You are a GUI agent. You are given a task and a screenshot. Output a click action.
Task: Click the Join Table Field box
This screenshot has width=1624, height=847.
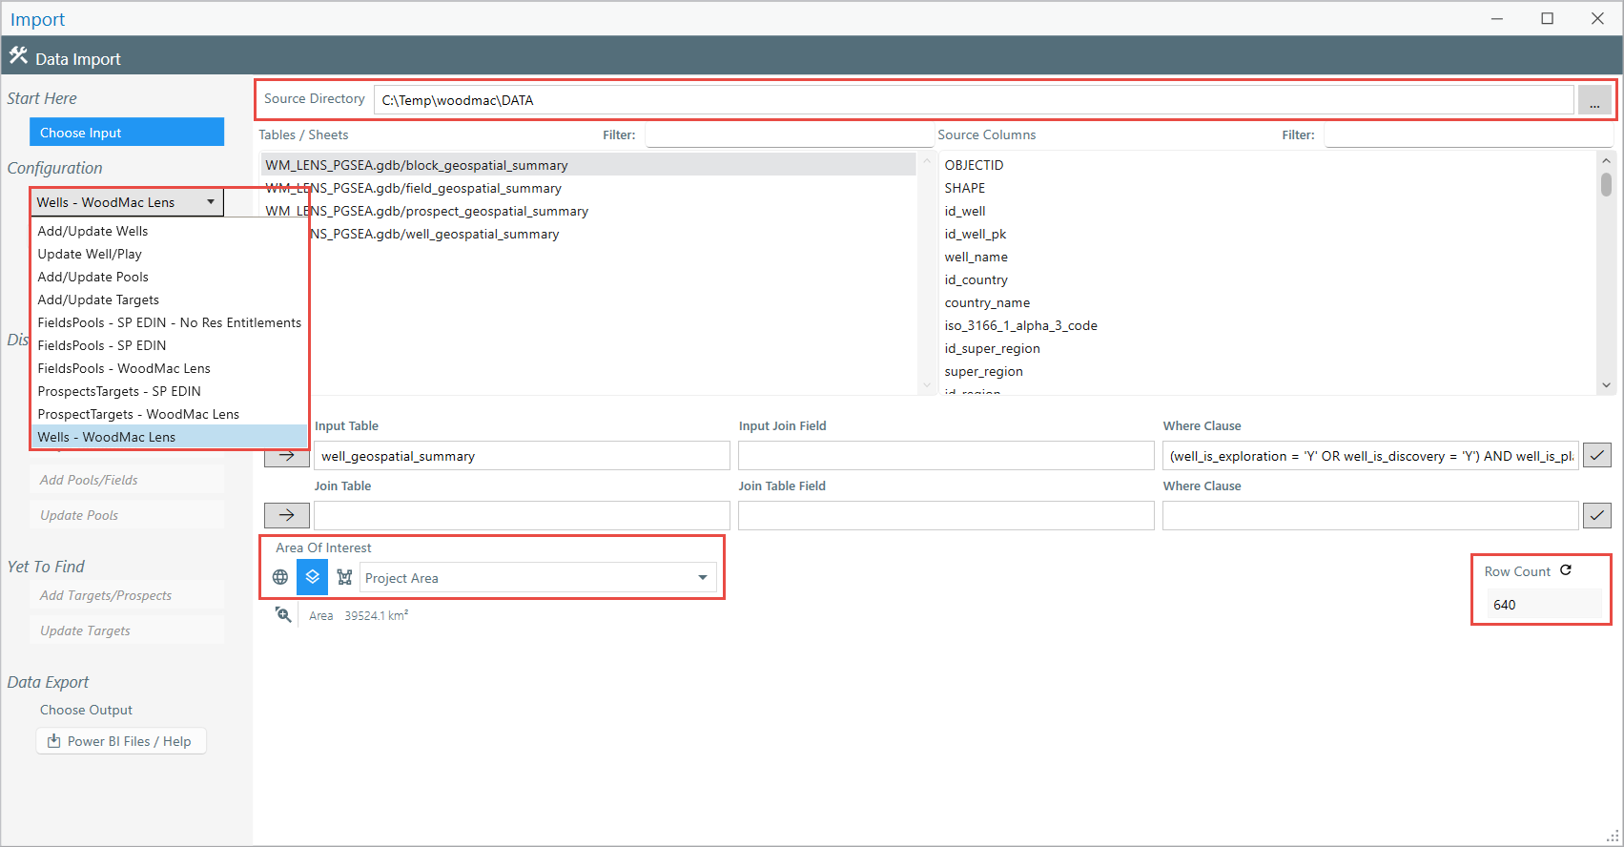click(x=946, y=516)
